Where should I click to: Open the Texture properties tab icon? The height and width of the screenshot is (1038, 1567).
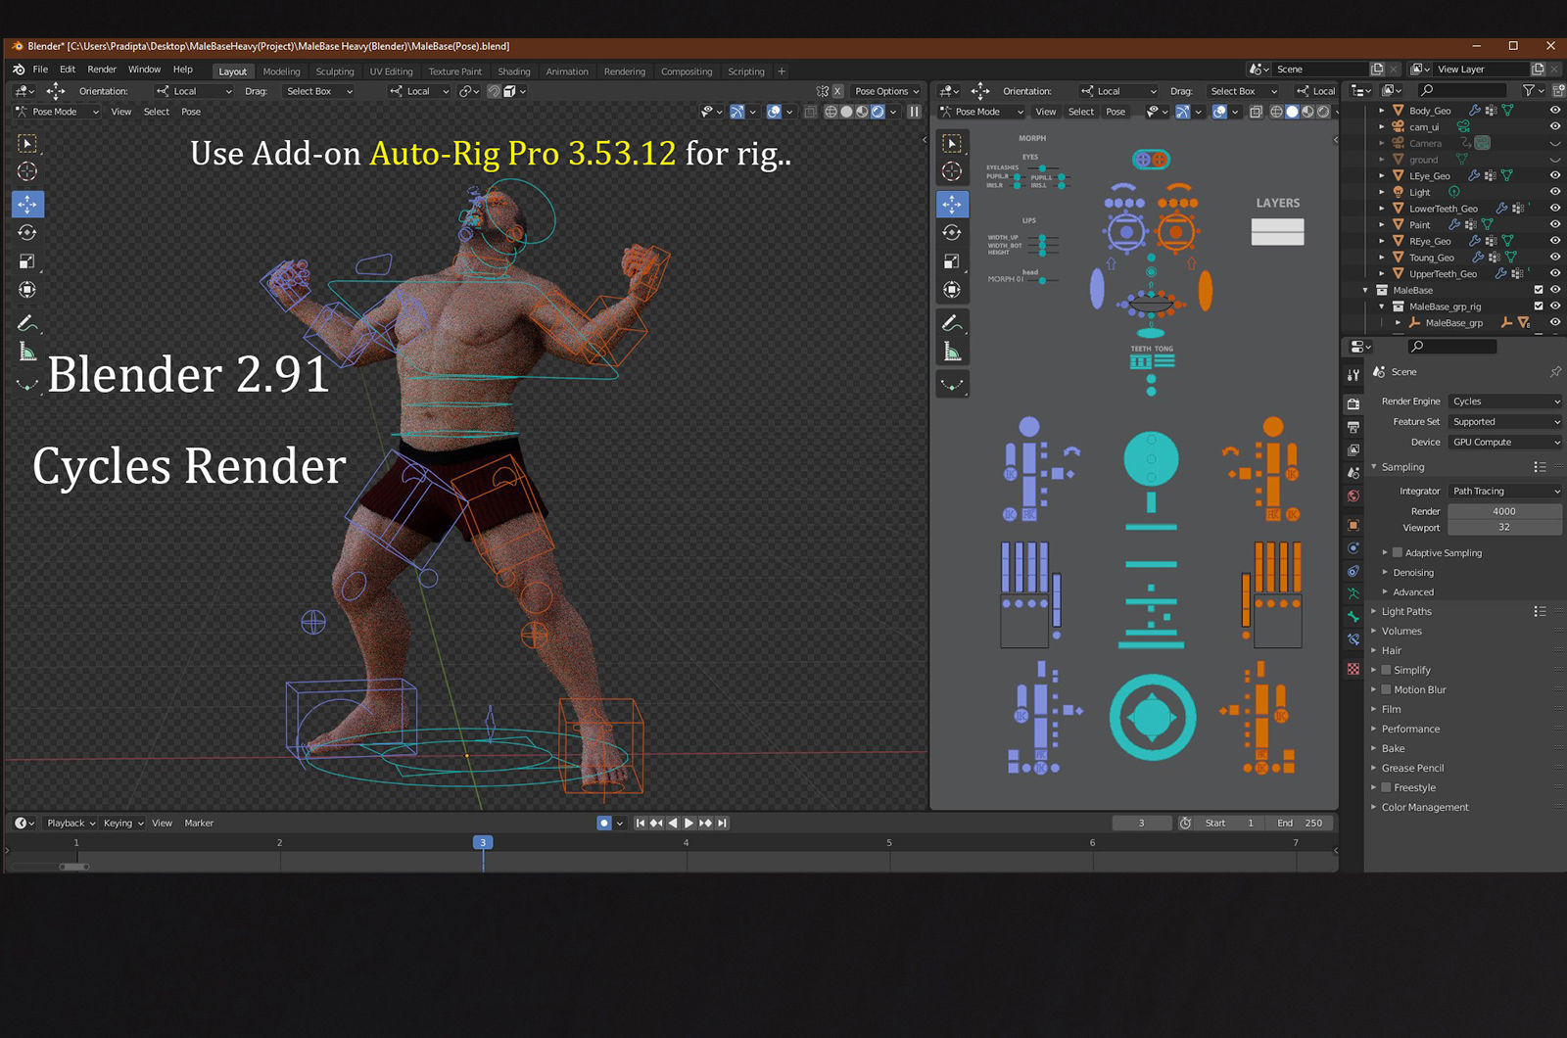(1353, 669)
